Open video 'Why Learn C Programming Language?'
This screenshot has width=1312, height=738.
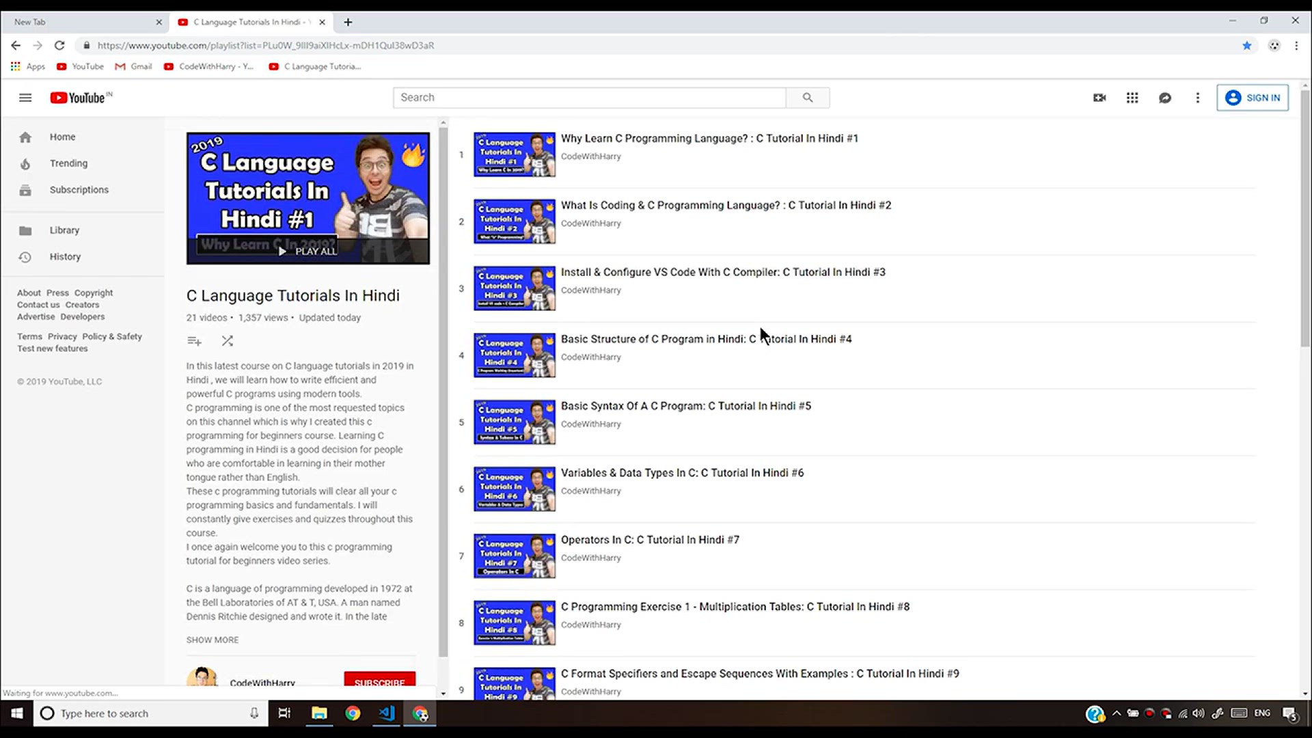709,138
